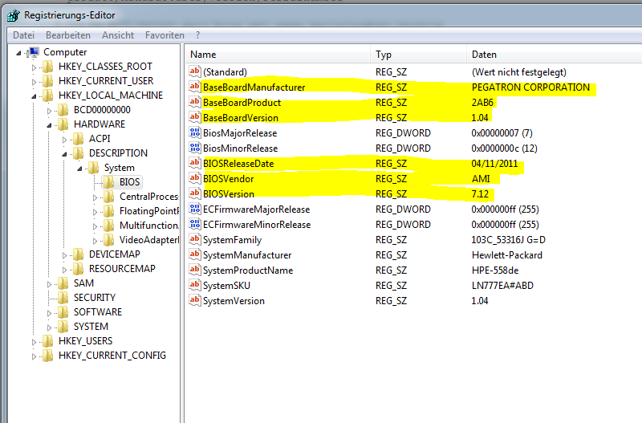Click string icon of BIOSVersion

point(194,193)
